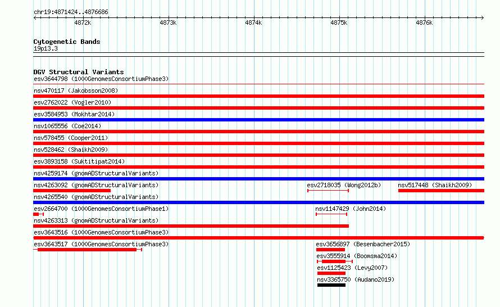
Task: Click the 4876k ruler tick label
Action: click(x=424, y=22)
